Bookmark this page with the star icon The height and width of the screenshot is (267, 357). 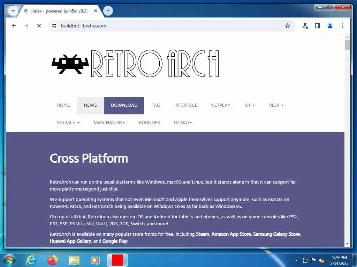288,26
